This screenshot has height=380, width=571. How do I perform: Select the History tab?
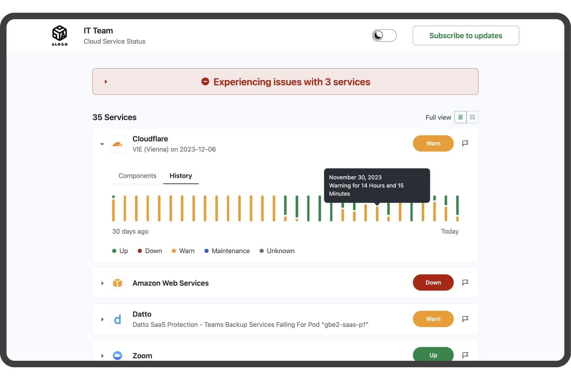point(181,176)
